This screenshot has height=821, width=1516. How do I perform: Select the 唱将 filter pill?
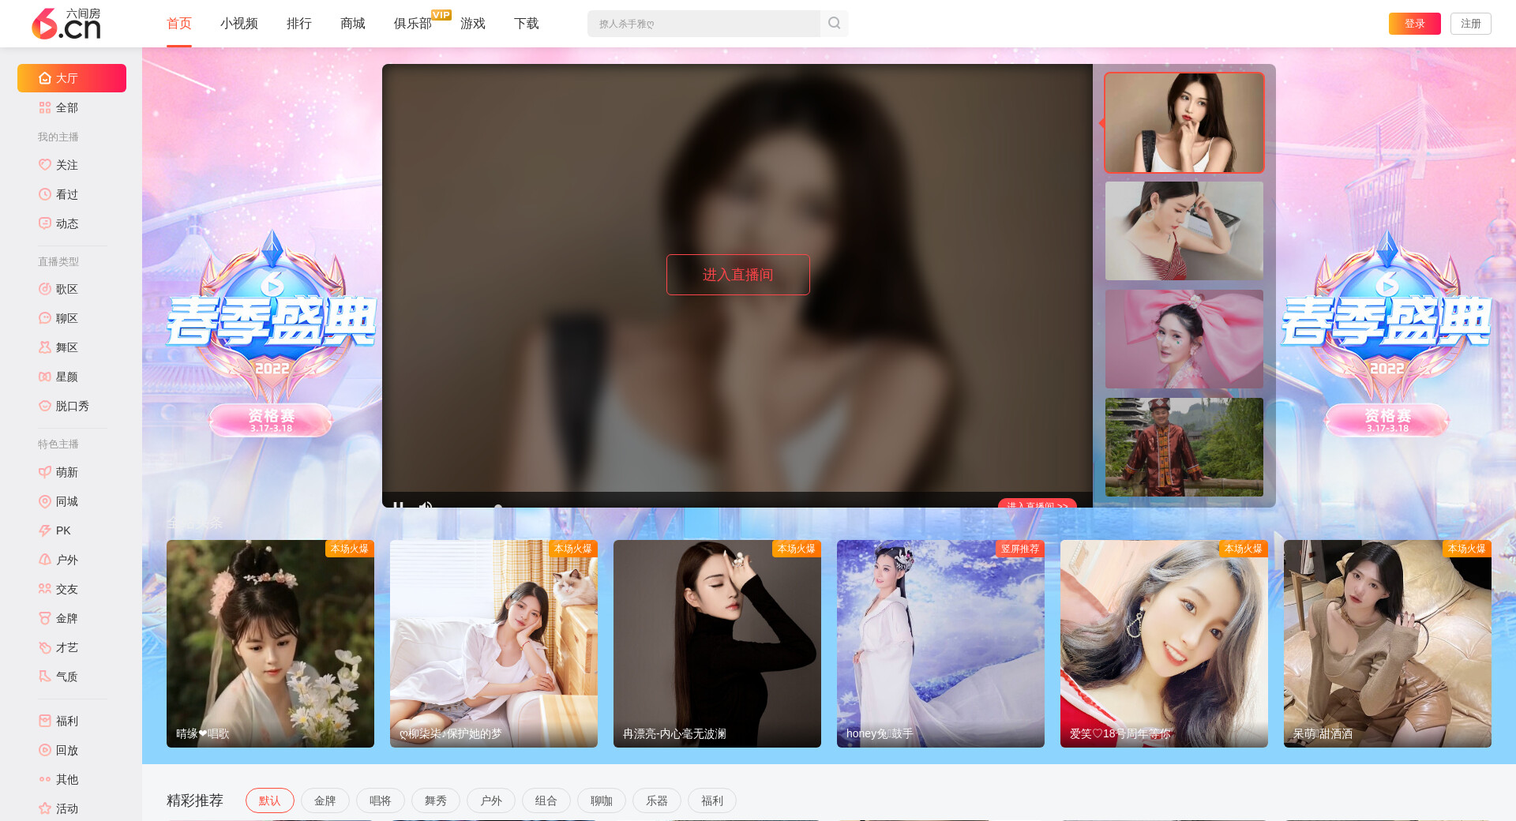point(380,800)
